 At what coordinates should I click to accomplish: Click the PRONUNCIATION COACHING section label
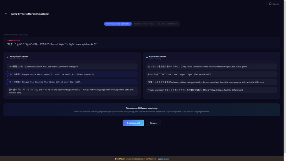(16, 35)
